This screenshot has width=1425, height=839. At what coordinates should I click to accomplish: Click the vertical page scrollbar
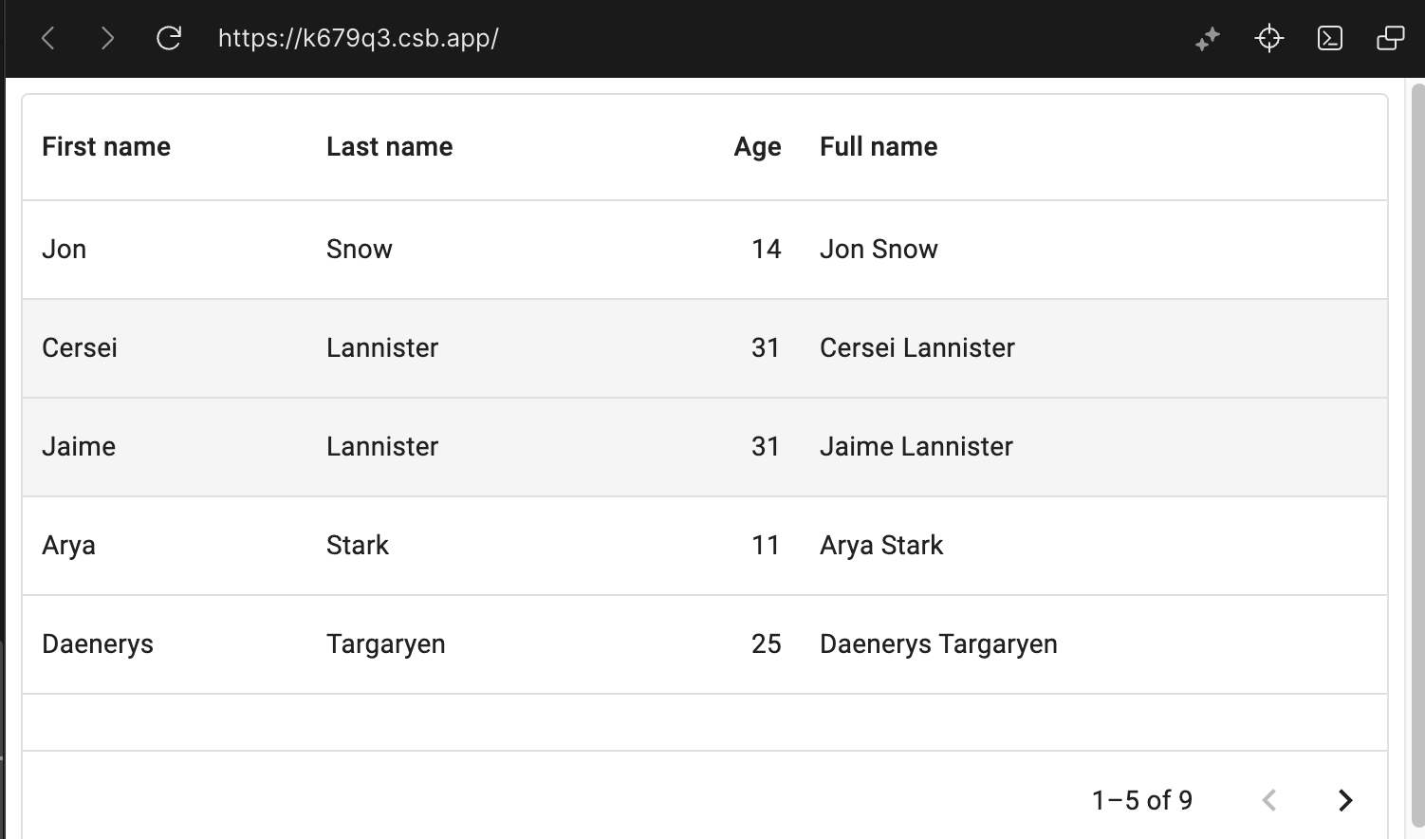tap(1417, 456)
